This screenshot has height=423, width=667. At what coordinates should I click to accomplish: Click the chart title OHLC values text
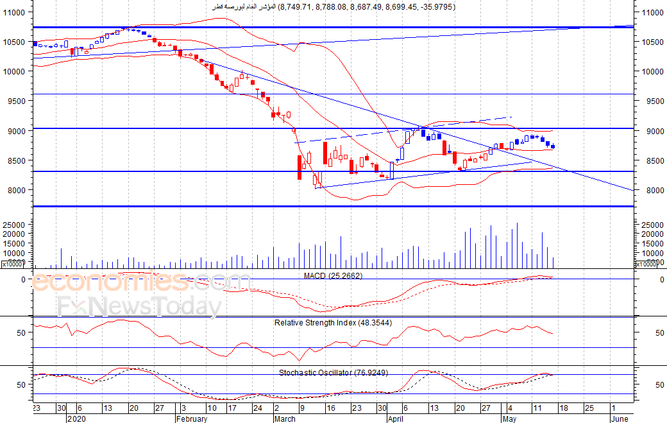coord(367,7)
